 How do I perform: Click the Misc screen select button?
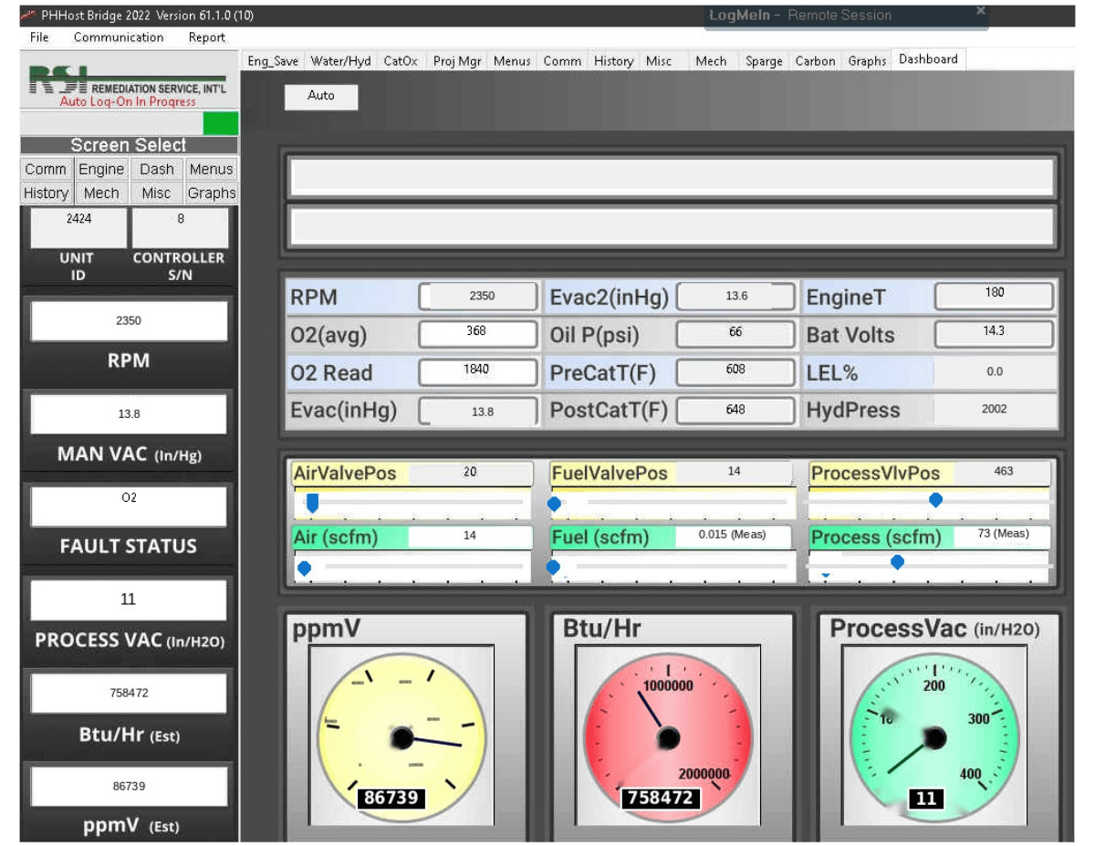[157, 193]
